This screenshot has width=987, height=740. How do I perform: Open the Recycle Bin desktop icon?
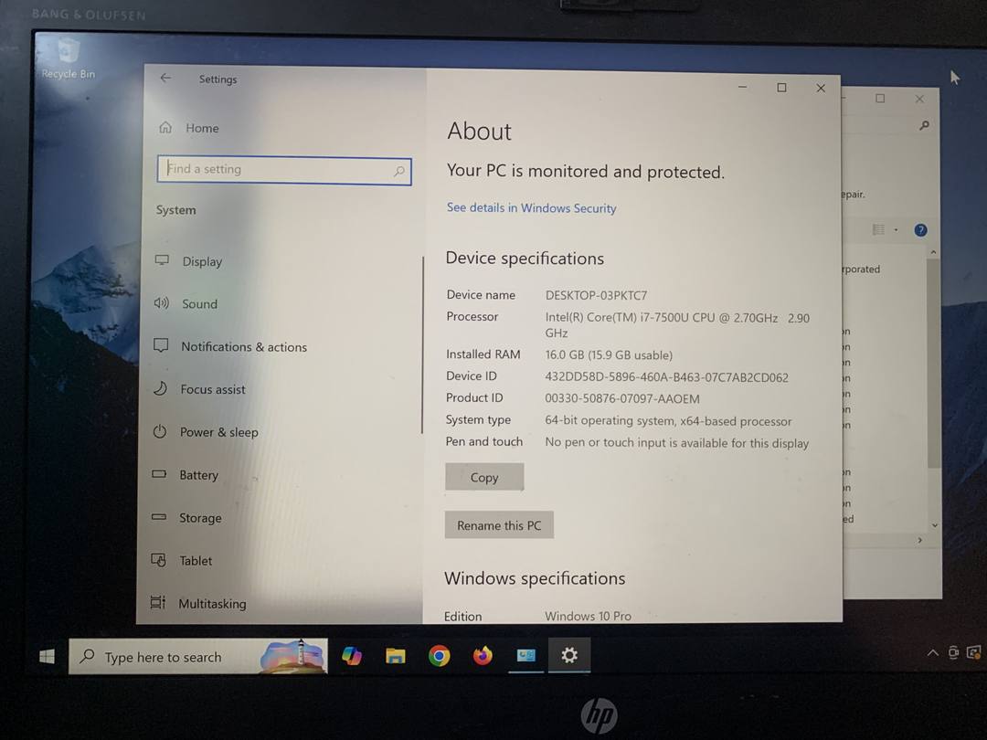68,58
